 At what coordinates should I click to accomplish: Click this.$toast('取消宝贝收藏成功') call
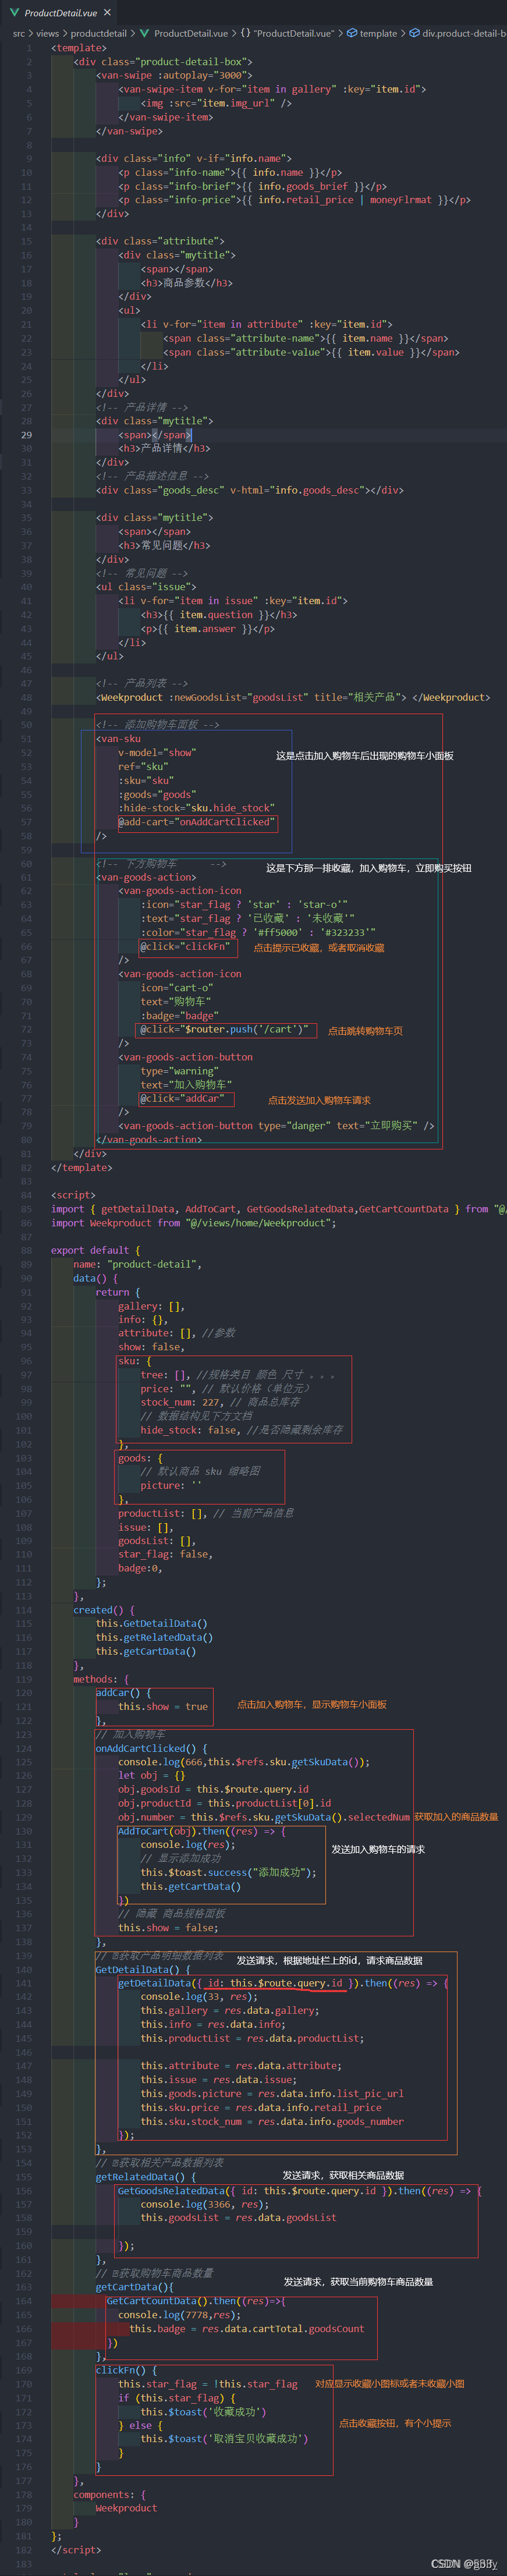pyautogui.click(x=224, y=2438)
